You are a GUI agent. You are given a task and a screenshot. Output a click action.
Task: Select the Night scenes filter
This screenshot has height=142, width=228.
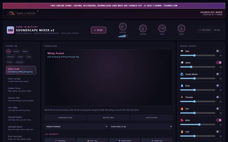[20, 57]
